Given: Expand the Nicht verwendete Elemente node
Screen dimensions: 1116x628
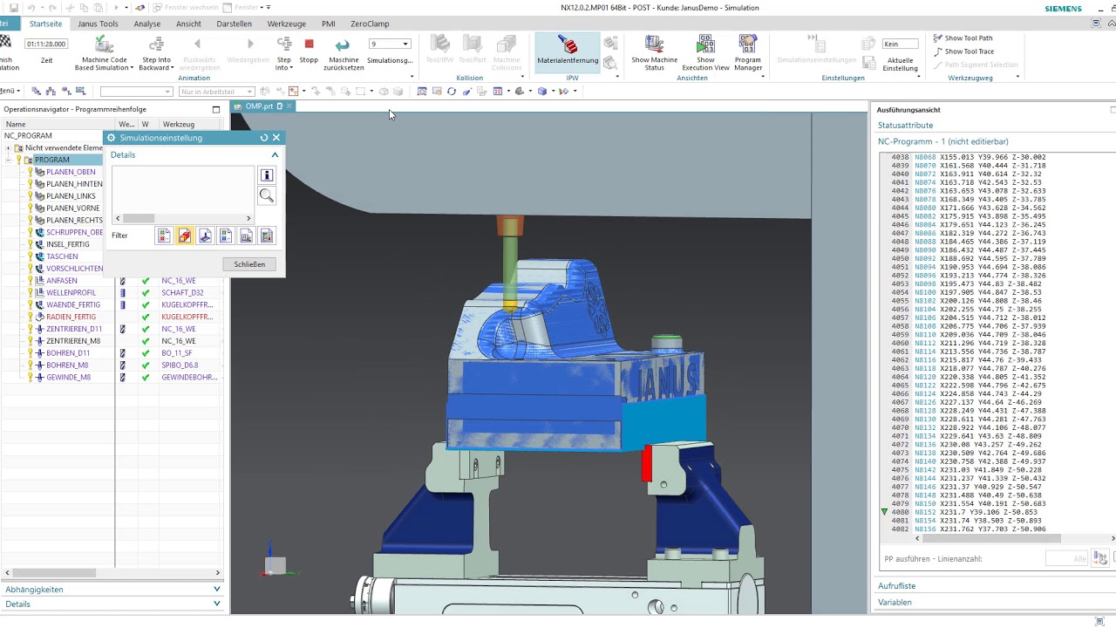Looking at the screenshot, I should (x=8, y=147).
